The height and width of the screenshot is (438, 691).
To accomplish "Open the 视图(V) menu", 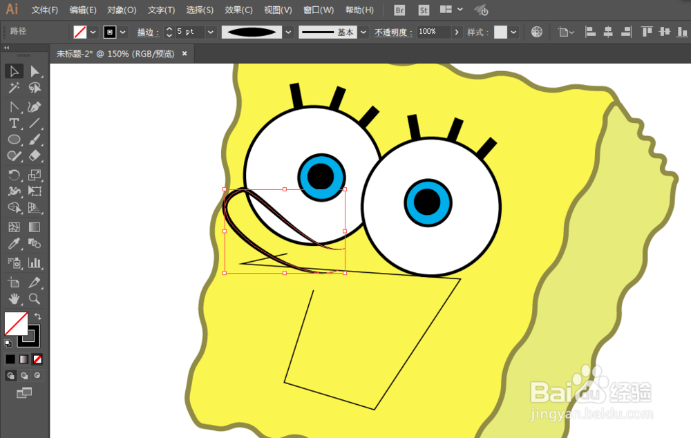I will 278,10.
